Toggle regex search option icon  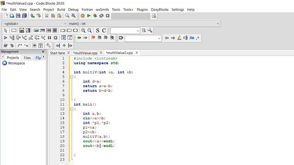coord(198,38)
